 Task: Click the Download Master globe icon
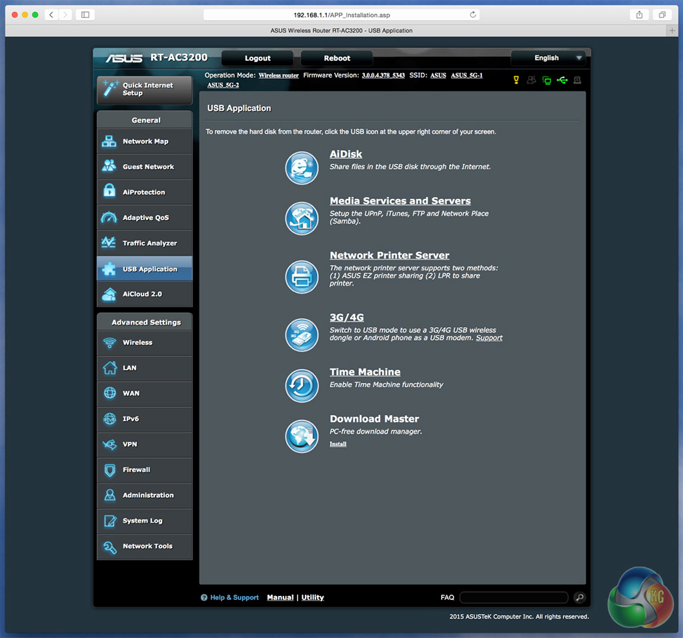301,436
